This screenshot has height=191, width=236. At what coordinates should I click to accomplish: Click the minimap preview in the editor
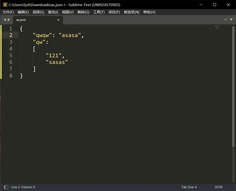click(217, 27)
